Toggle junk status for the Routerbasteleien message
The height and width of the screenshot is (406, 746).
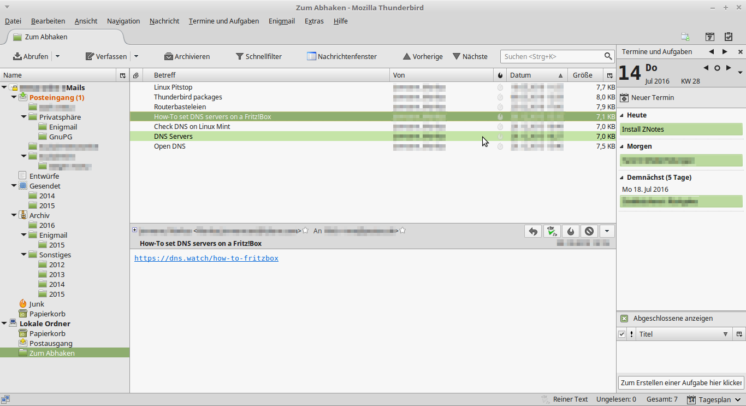(500, 107)
